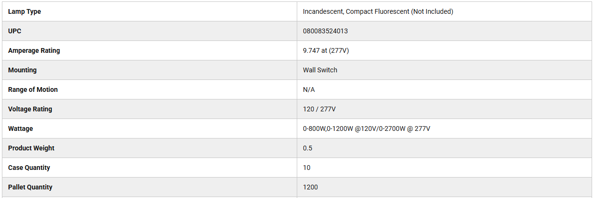Select the Wall Switch value
The image size is (594, 198).
[320, 70]
